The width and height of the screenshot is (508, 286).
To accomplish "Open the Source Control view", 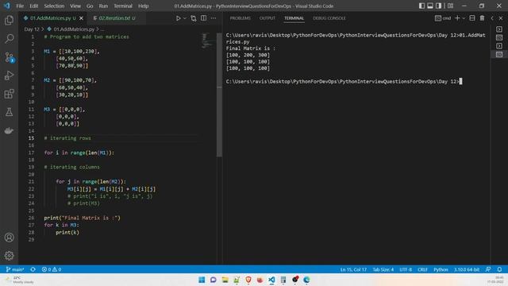I will pos(9,57).
